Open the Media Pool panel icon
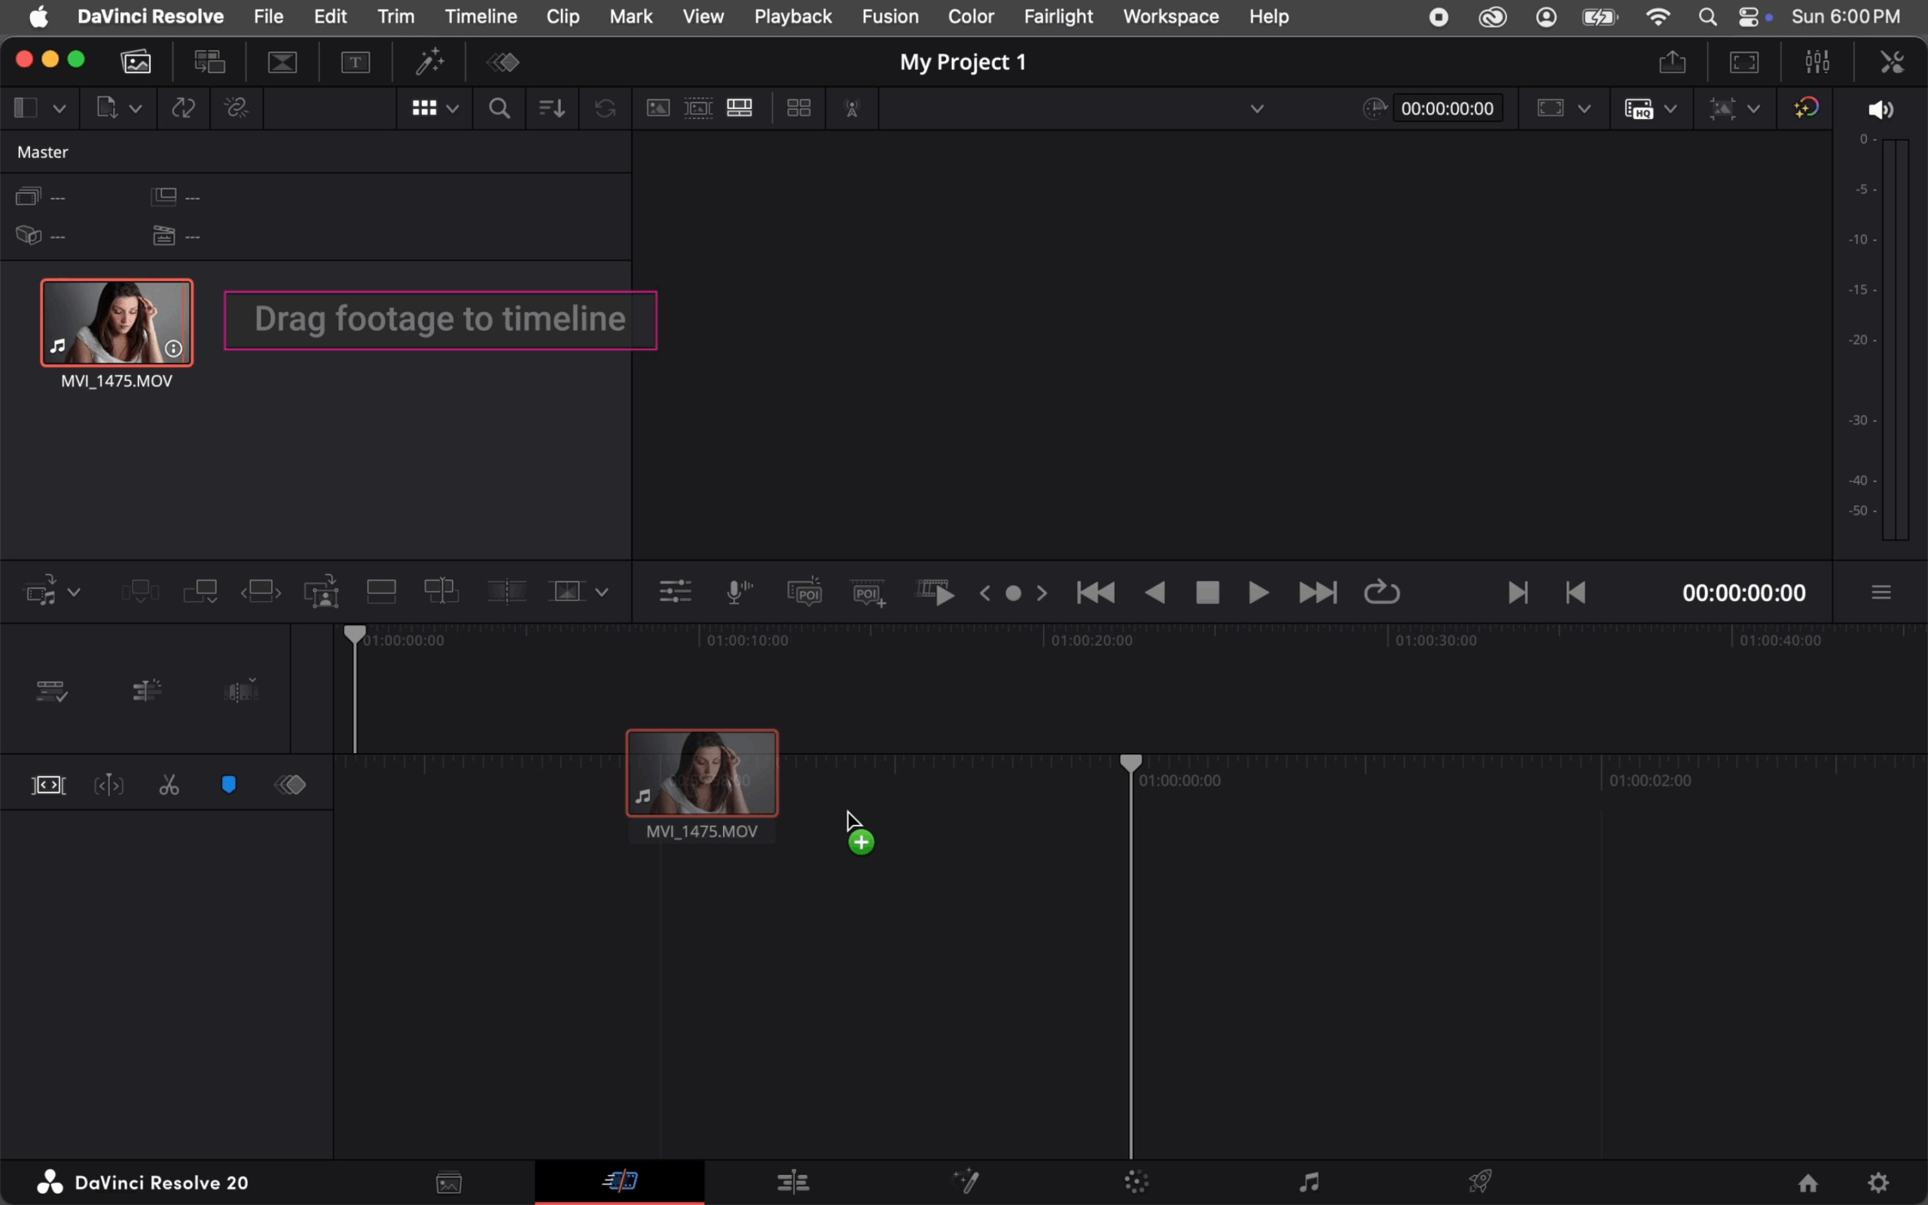This screenshot has height=1205, width=1928. [136, 61]
